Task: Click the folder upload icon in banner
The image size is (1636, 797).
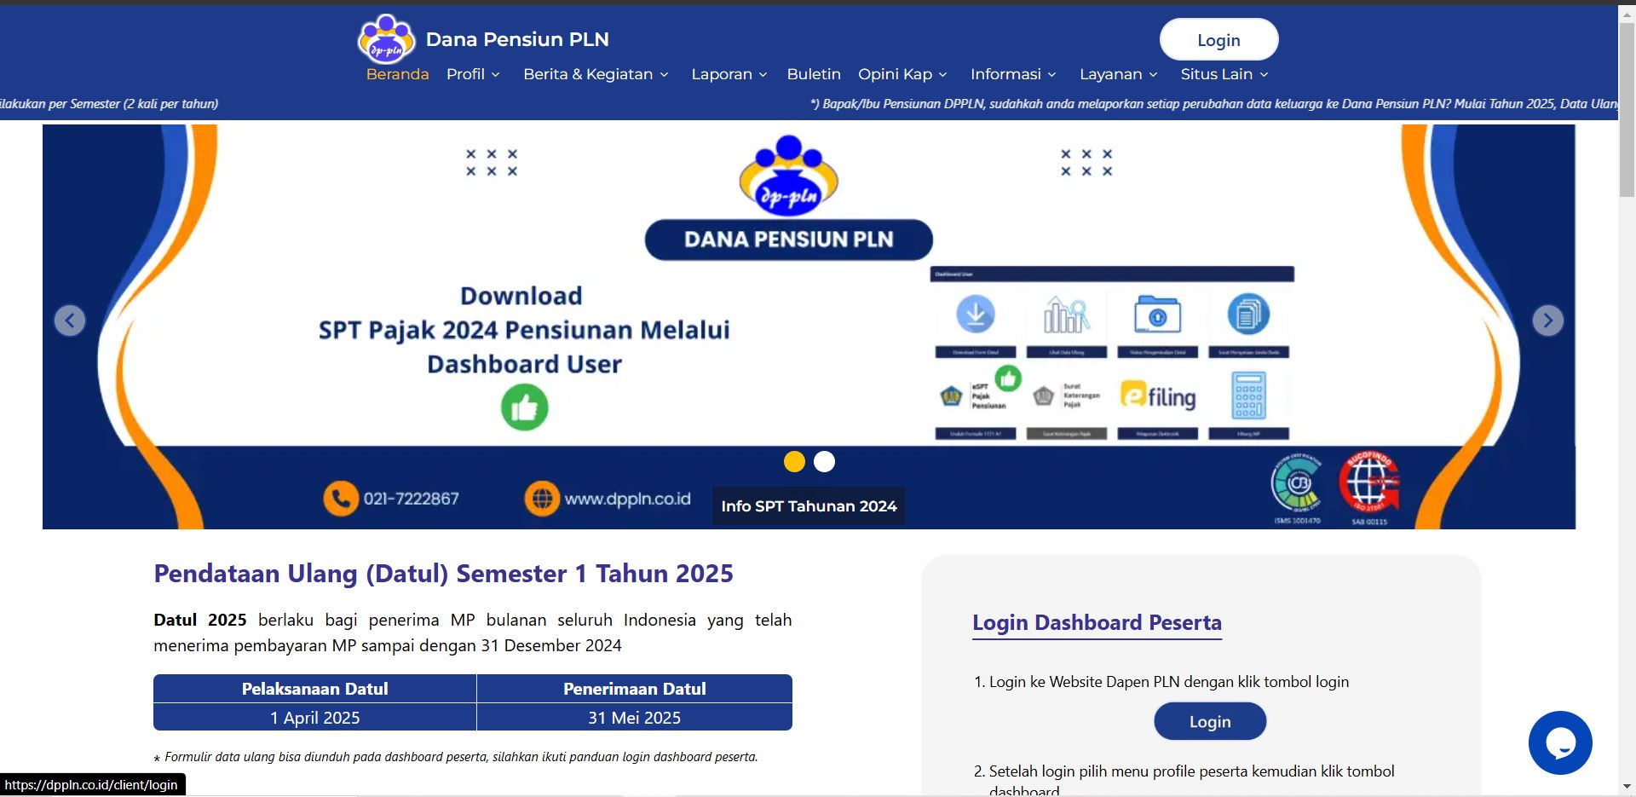Action: 1157,315
